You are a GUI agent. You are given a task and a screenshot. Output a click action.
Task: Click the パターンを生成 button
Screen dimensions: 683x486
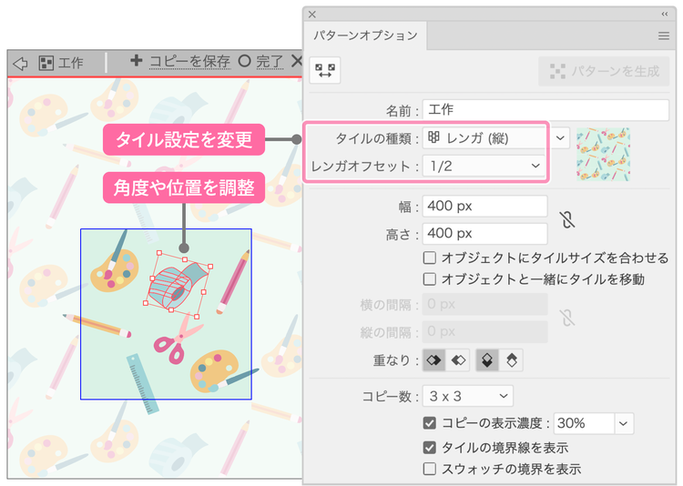(604, 71)
